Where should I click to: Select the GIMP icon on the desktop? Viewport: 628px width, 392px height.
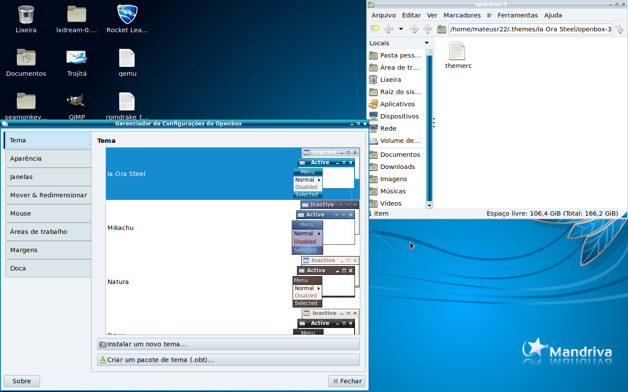pyautogui.click(x=77, y=106)
